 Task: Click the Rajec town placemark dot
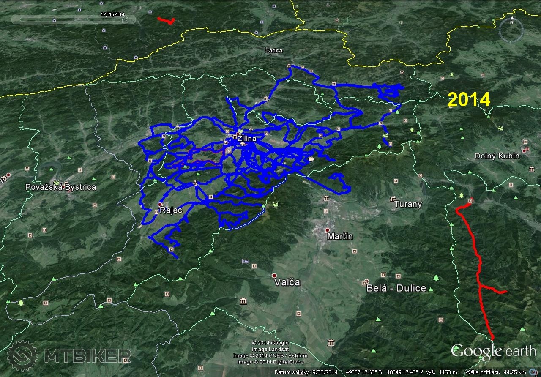coord(160,205)
